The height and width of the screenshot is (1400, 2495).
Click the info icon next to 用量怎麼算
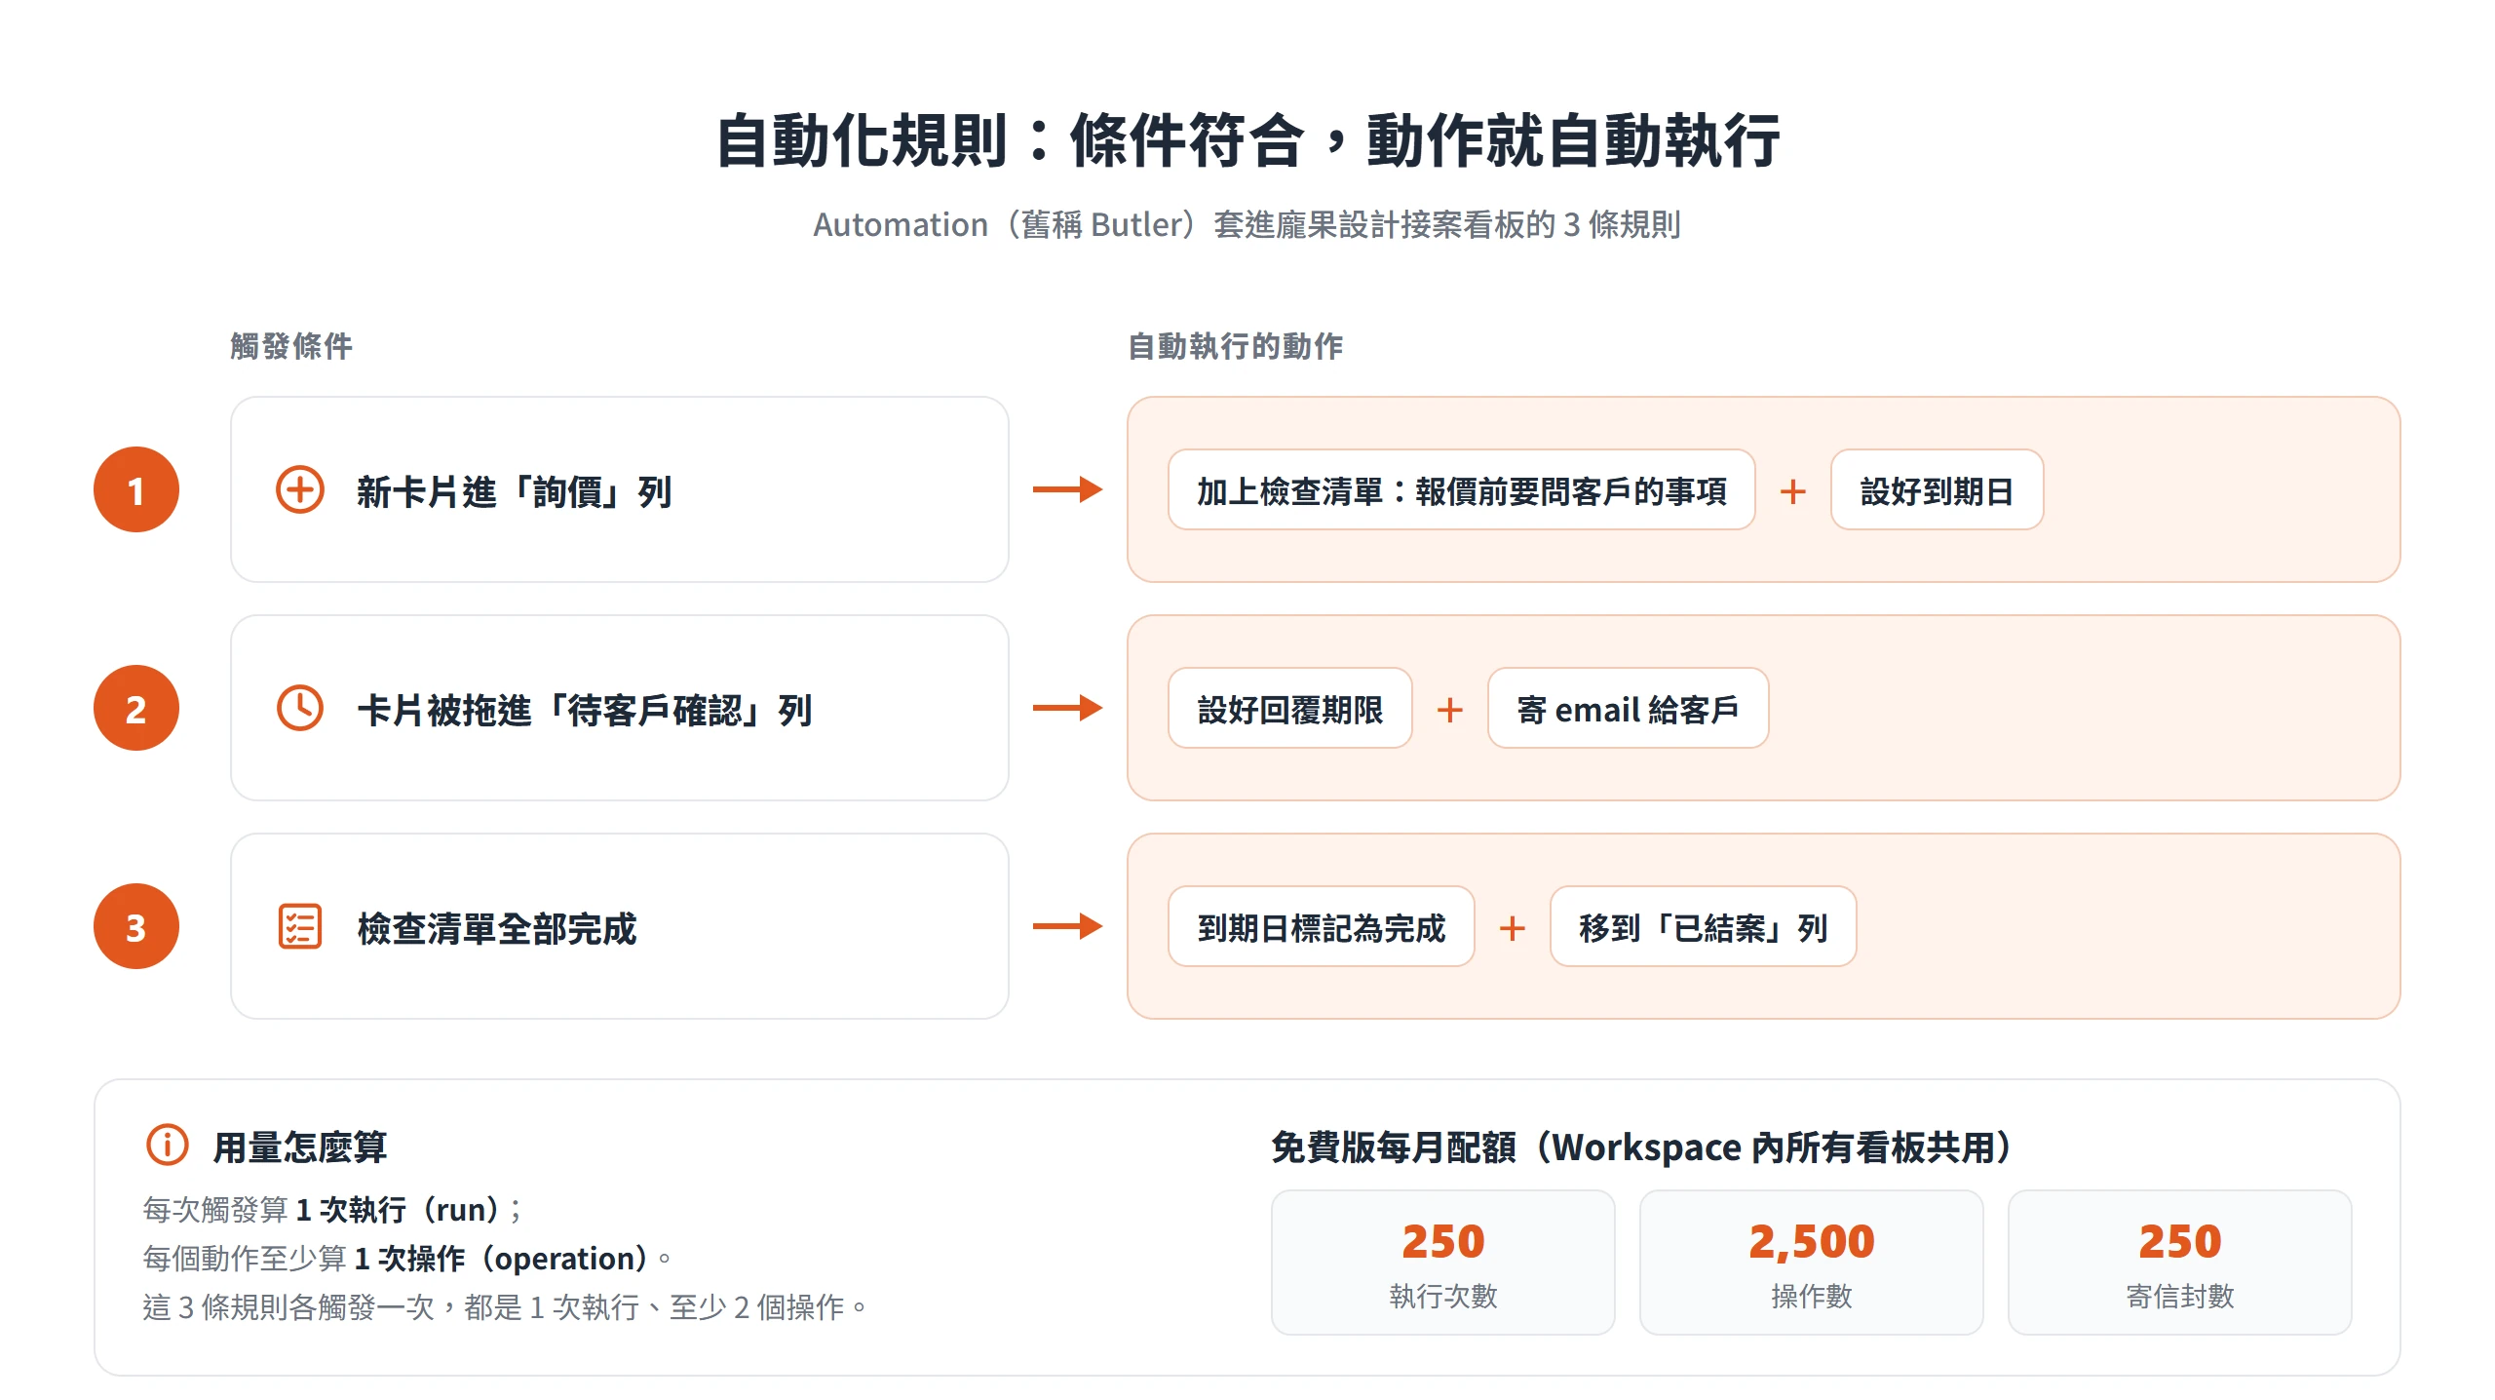click(167, 1145)
